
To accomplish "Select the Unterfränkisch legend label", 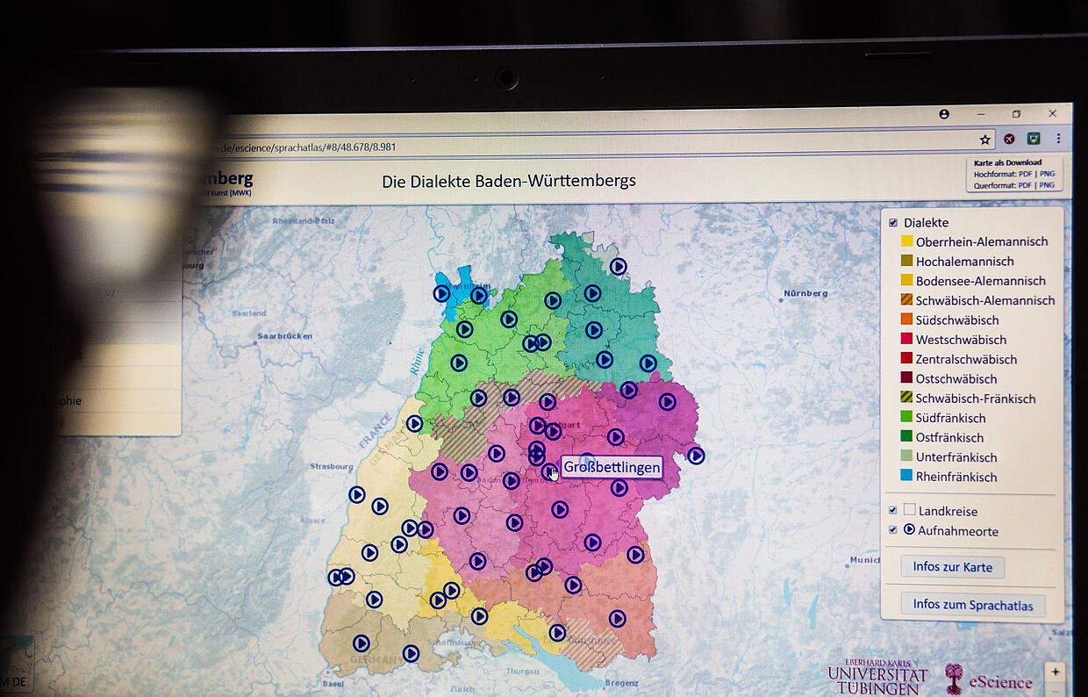I will [956, 457].
